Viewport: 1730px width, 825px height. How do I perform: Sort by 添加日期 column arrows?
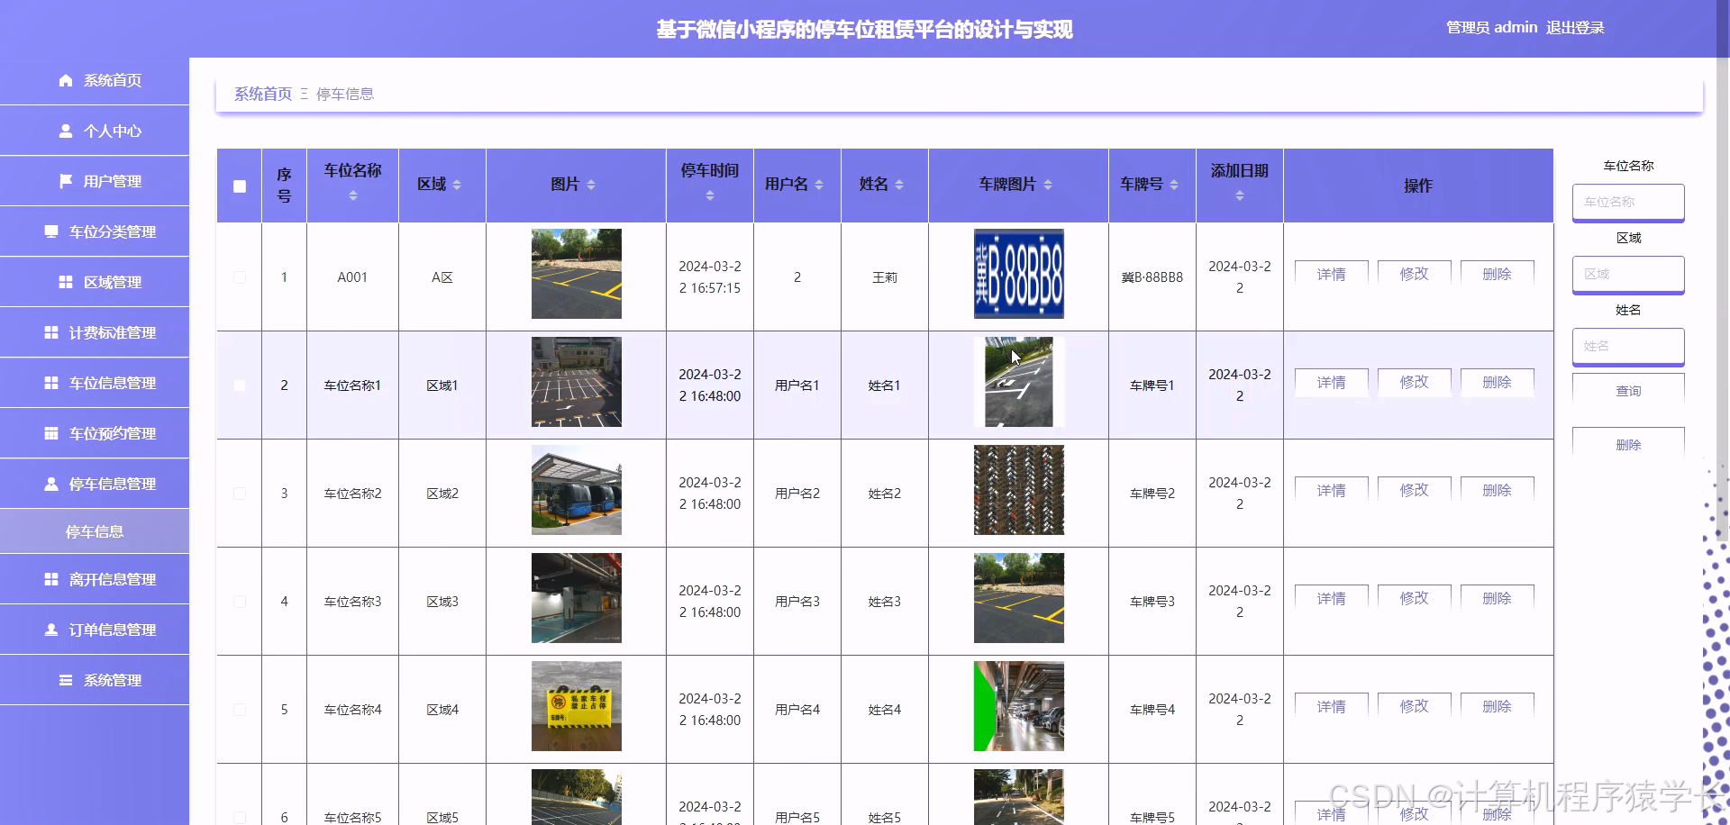coord(1240,195)
